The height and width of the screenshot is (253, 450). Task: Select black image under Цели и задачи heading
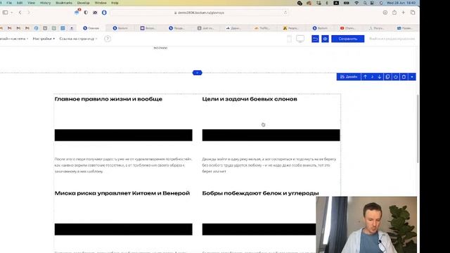pyautogui.click(x=271, y=135)
